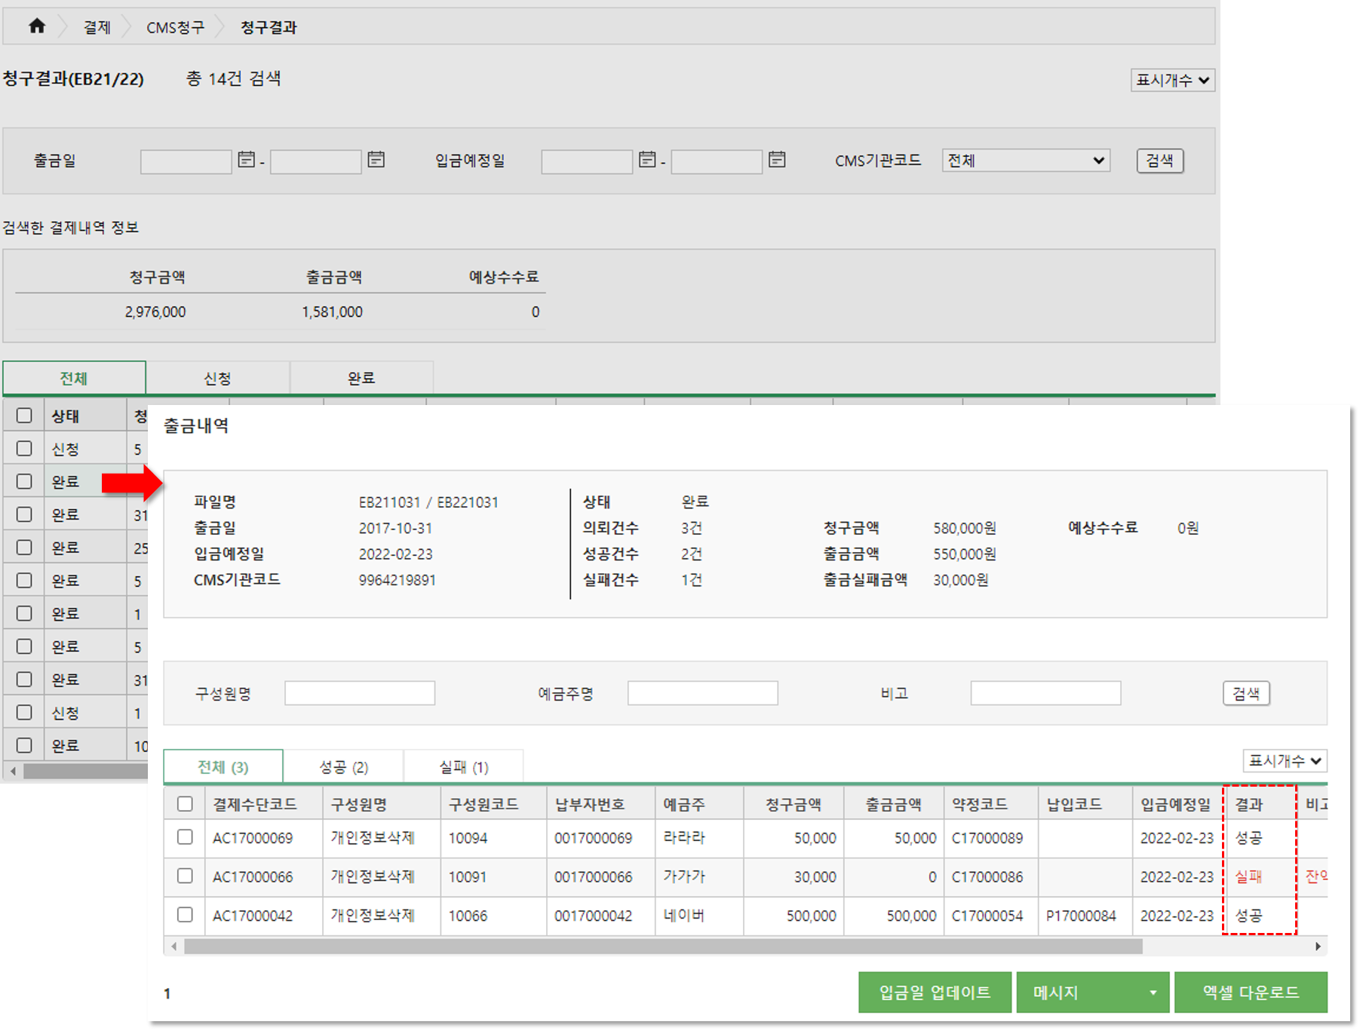
Task: Toggle select-all checkbox in 상태 header
Action: 24,416
